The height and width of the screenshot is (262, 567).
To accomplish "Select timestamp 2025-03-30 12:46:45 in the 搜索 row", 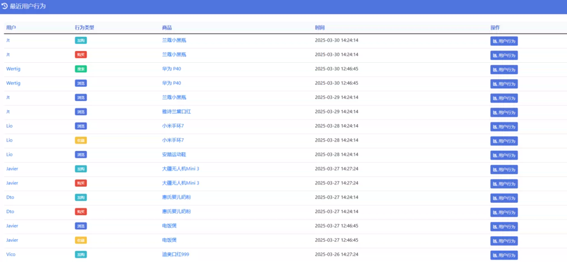I will tap(337, 69).
